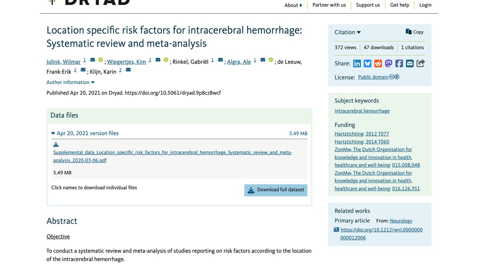This screenshot has height=269, width=478.
Task: Click email icon next to Jolink, Wilmar
Action: pos(93,60)
